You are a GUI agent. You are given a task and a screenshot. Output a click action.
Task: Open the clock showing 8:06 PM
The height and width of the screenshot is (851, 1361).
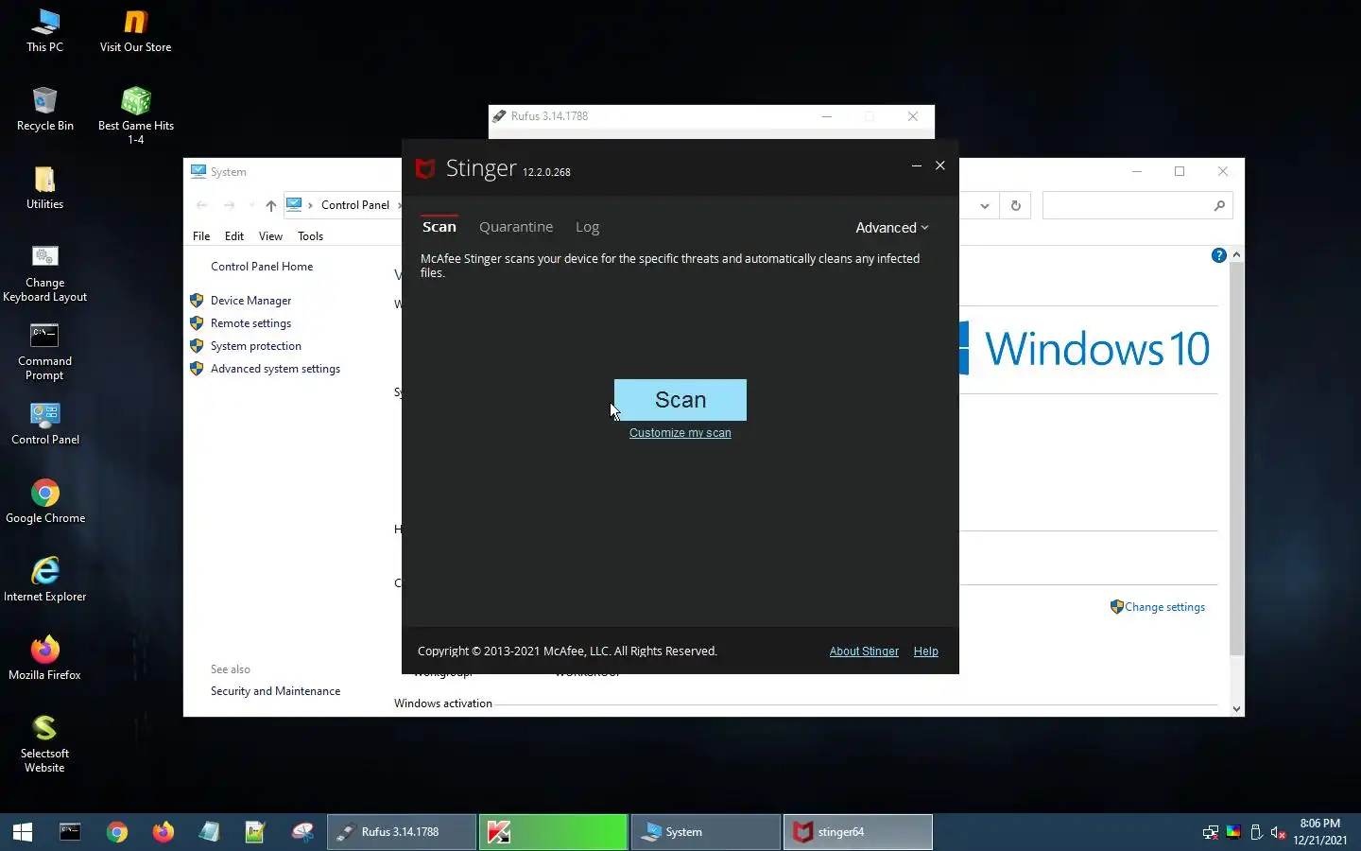coord(1320,832)
